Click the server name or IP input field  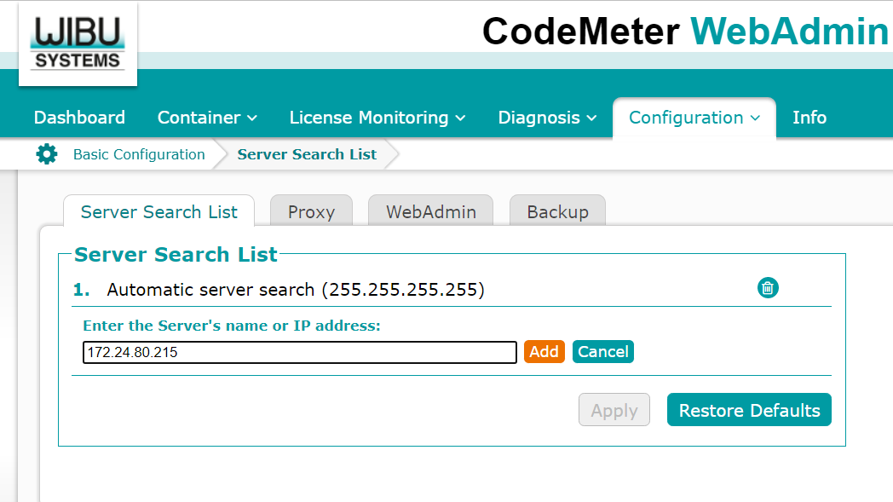299,352
